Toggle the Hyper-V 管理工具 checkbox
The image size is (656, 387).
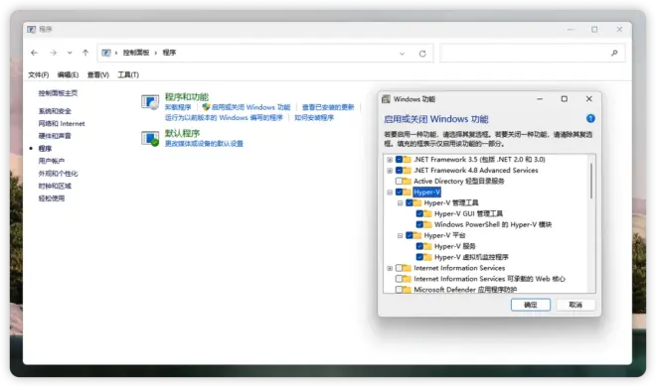[410, 202]
